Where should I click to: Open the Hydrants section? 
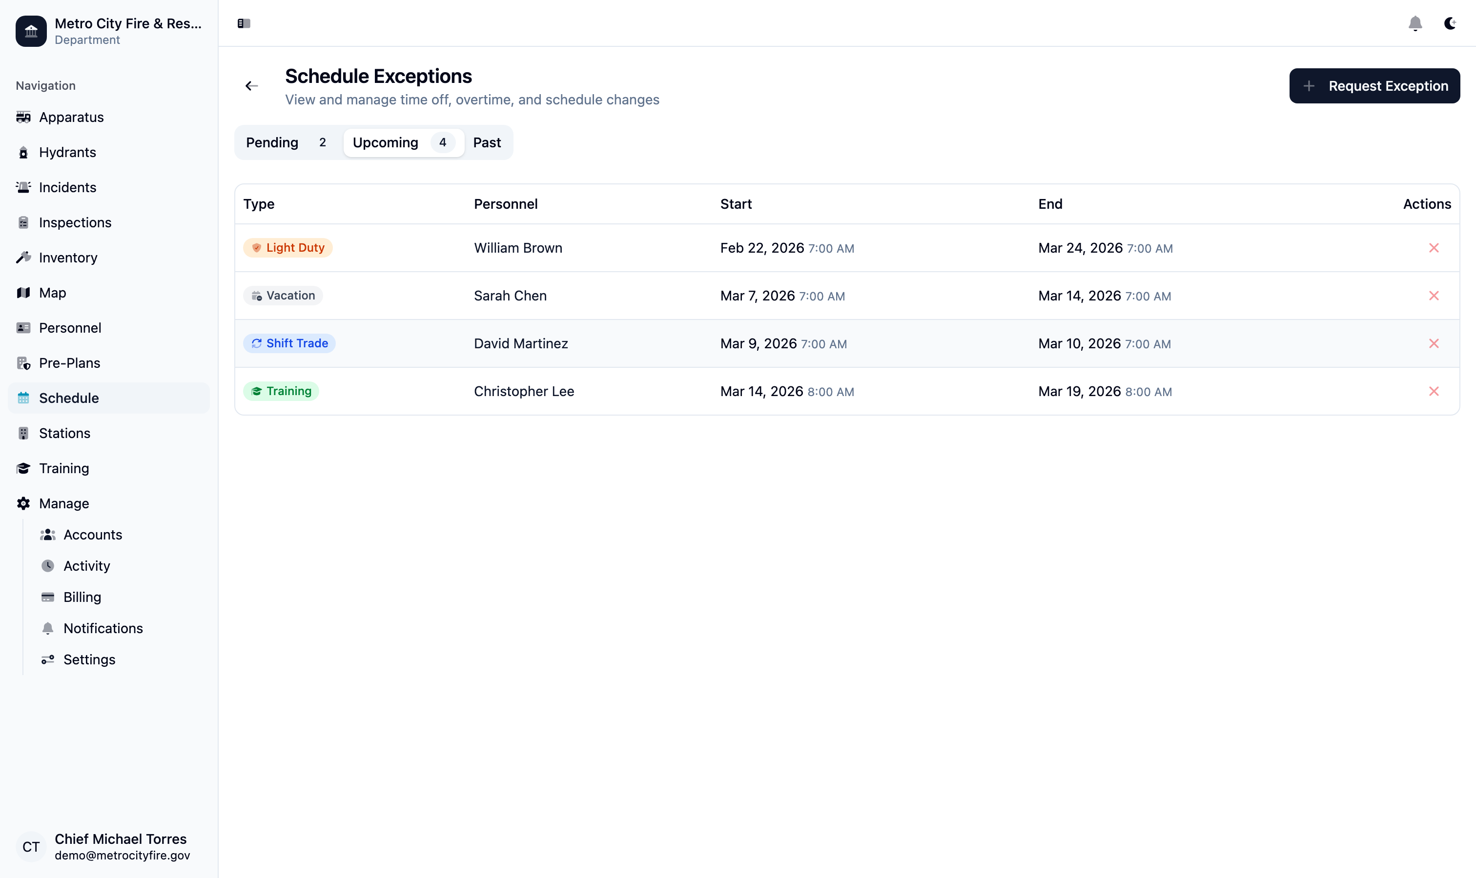66,152
